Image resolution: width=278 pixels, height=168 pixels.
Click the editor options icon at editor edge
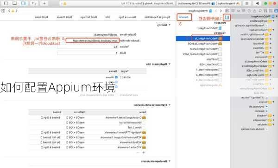pos(3,11)
